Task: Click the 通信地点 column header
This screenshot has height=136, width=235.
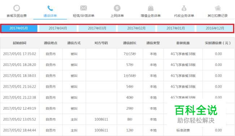Action: click(x=51, y=43)
